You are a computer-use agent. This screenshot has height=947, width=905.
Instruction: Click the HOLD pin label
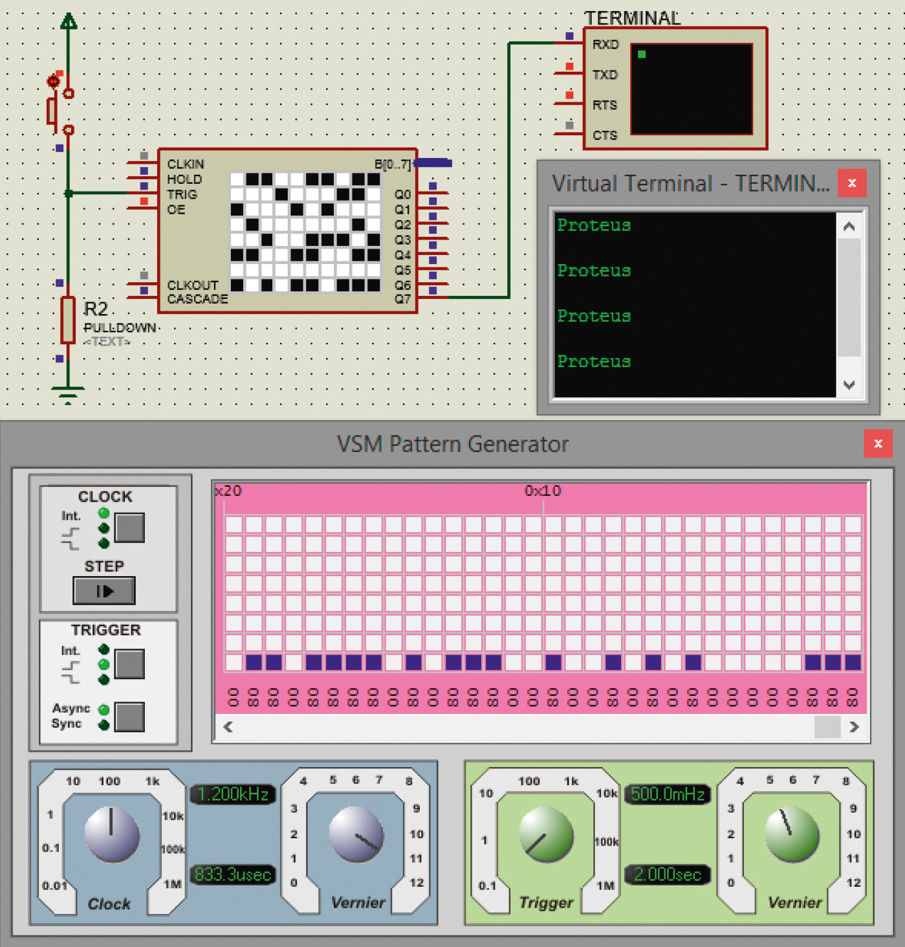184,179
